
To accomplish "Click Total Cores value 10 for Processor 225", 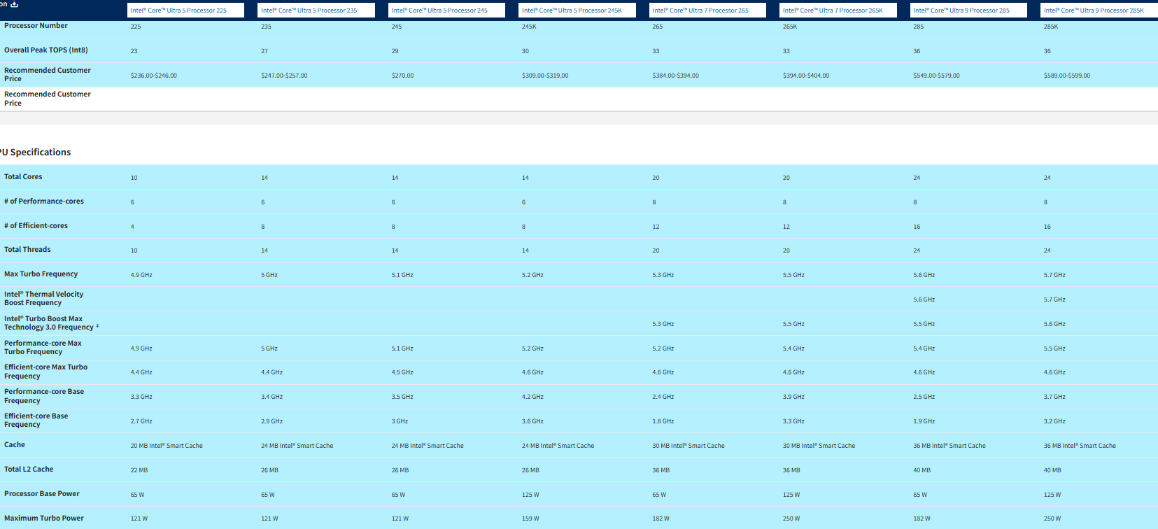I will coord(134,178).
